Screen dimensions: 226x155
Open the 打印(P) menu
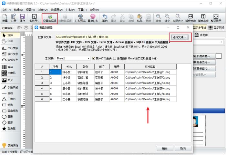coord(70,10)
